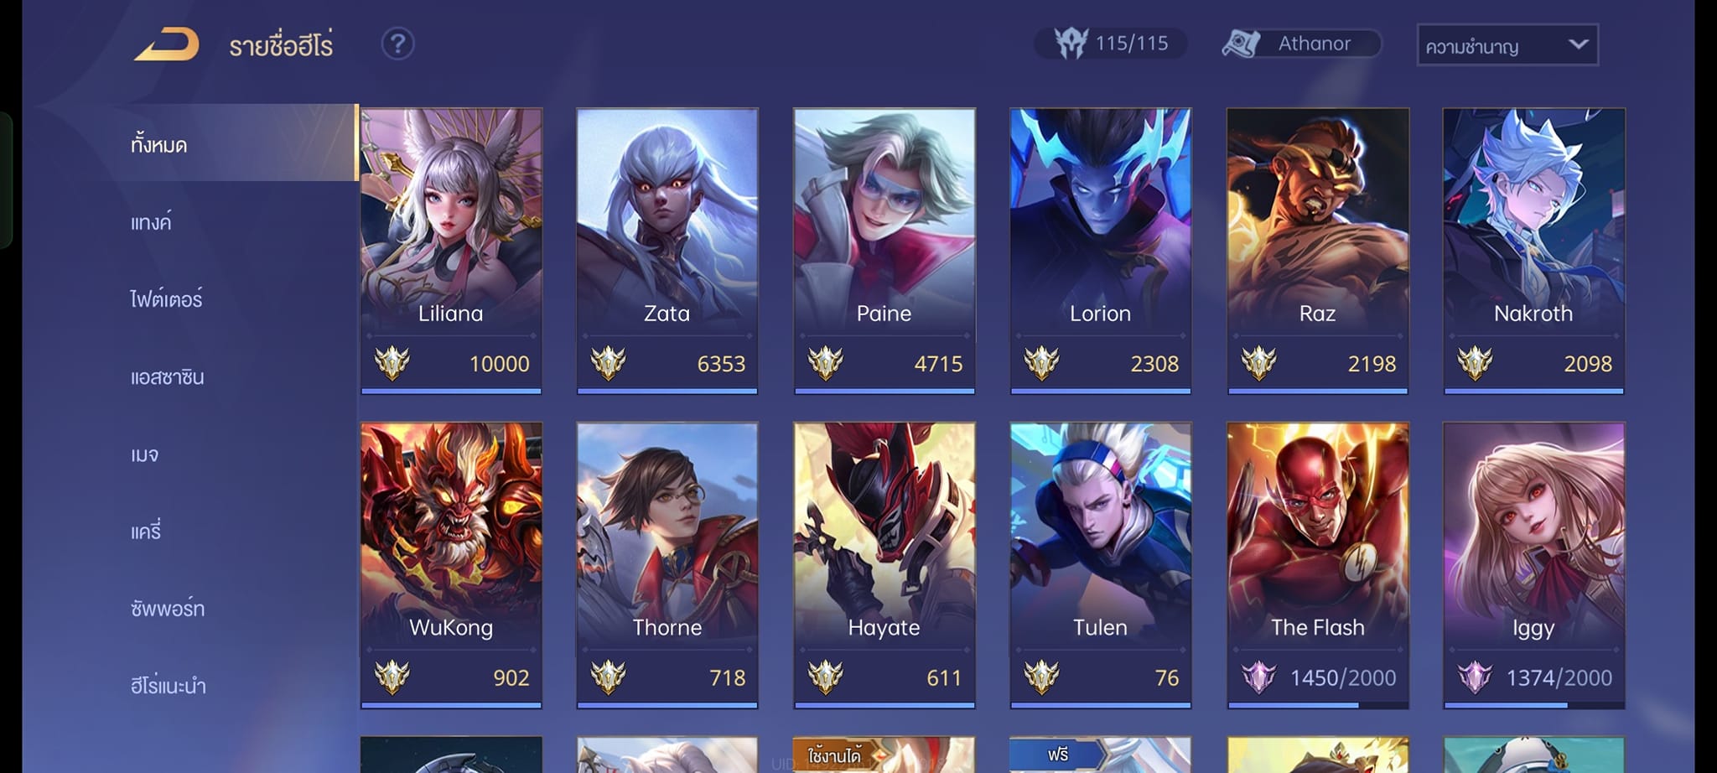Tap Iggy's purple mastery badge icon
This screenshot has height=773, width=1717.
coord(1475,677)
